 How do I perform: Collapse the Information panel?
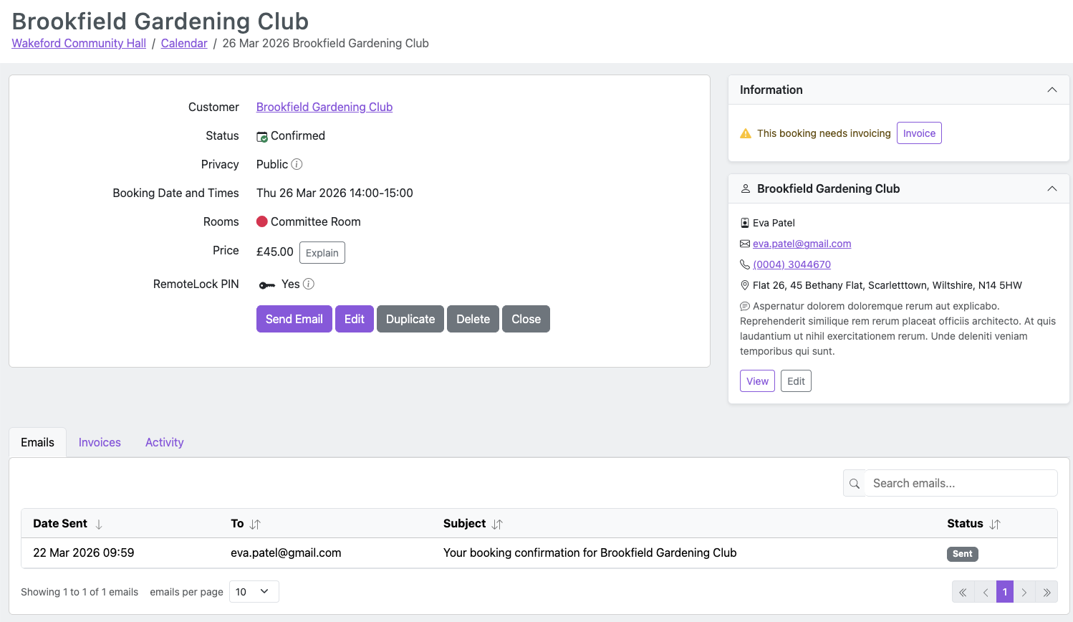coord(1052,90)
